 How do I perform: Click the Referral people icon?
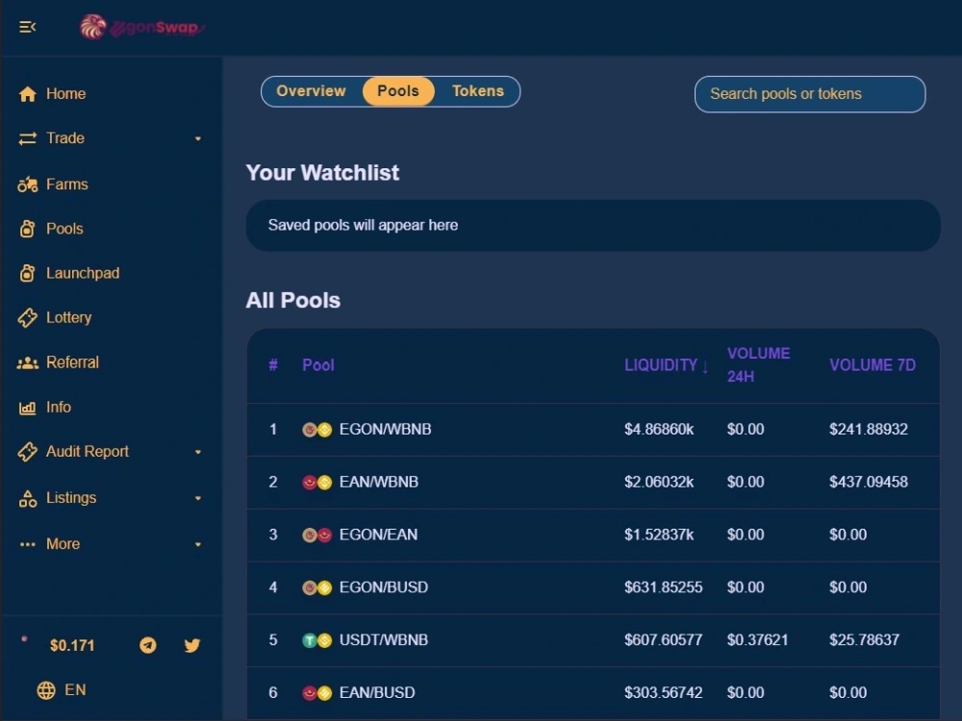point(28,363)
